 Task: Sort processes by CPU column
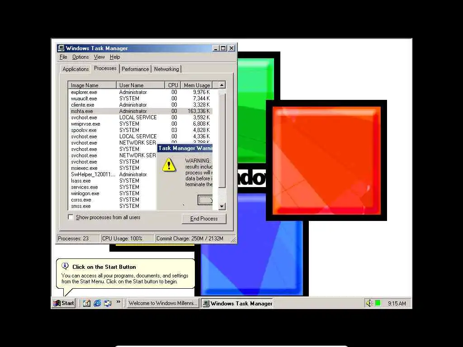coord(173,85)
